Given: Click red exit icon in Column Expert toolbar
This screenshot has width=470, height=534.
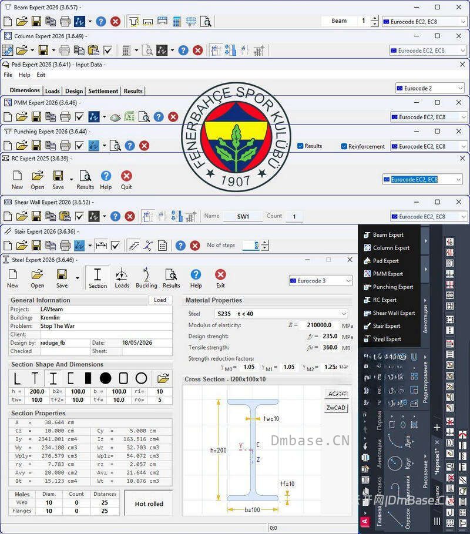Looking at the screenshot, I should [197, 51].
